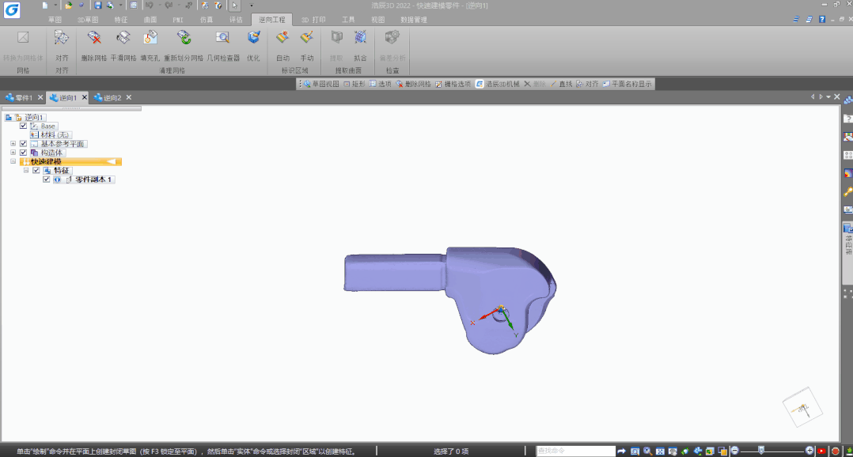This screenshot has height=457, width=853.
Task: Toggle the 基本参考平面 checkbox
Action: tap(24, 144)
